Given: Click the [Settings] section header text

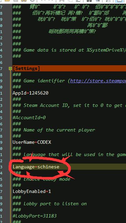Looking at the screenshot, I should point(27,68).
